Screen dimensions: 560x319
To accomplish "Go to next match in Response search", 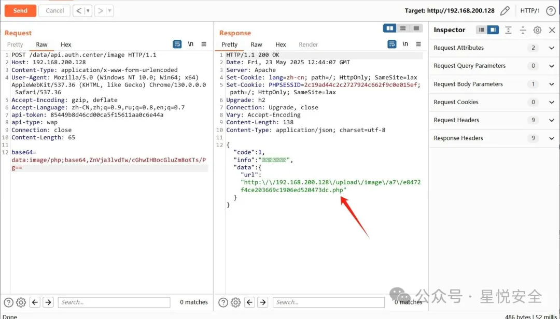I will pos(263,302).
